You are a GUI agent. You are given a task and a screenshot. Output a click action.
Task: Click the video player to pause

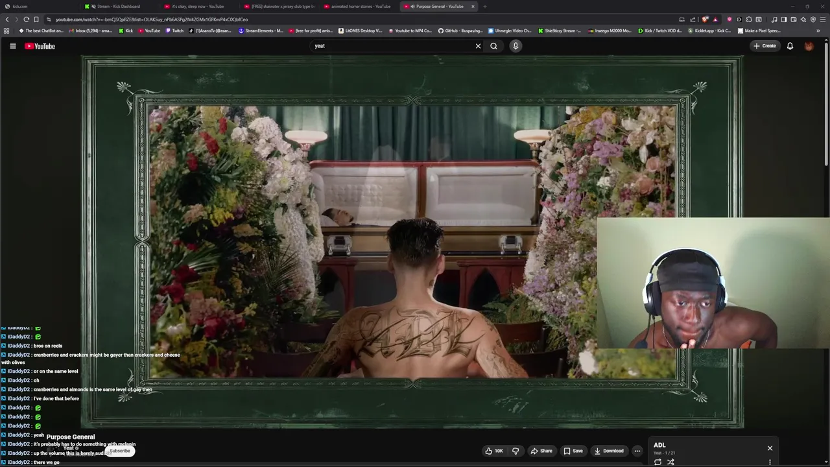(x=412, y=242)
